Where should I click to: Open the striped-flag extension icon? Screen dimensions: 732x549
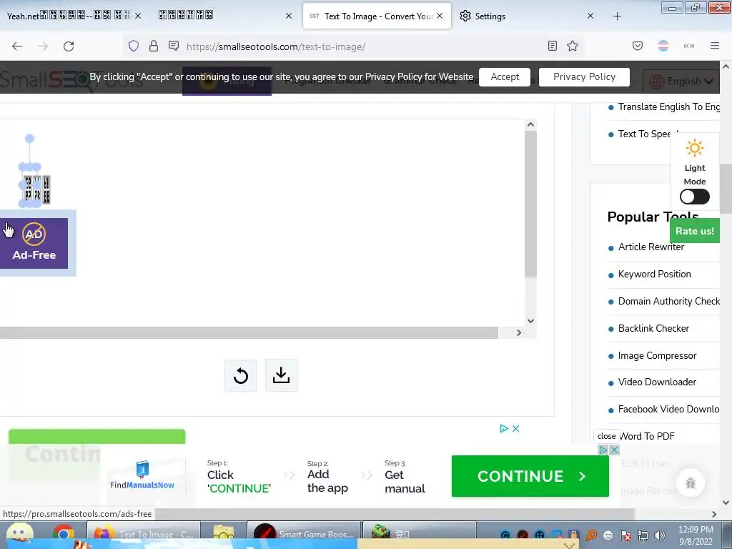pyautogui.click(x=663, y=46)
